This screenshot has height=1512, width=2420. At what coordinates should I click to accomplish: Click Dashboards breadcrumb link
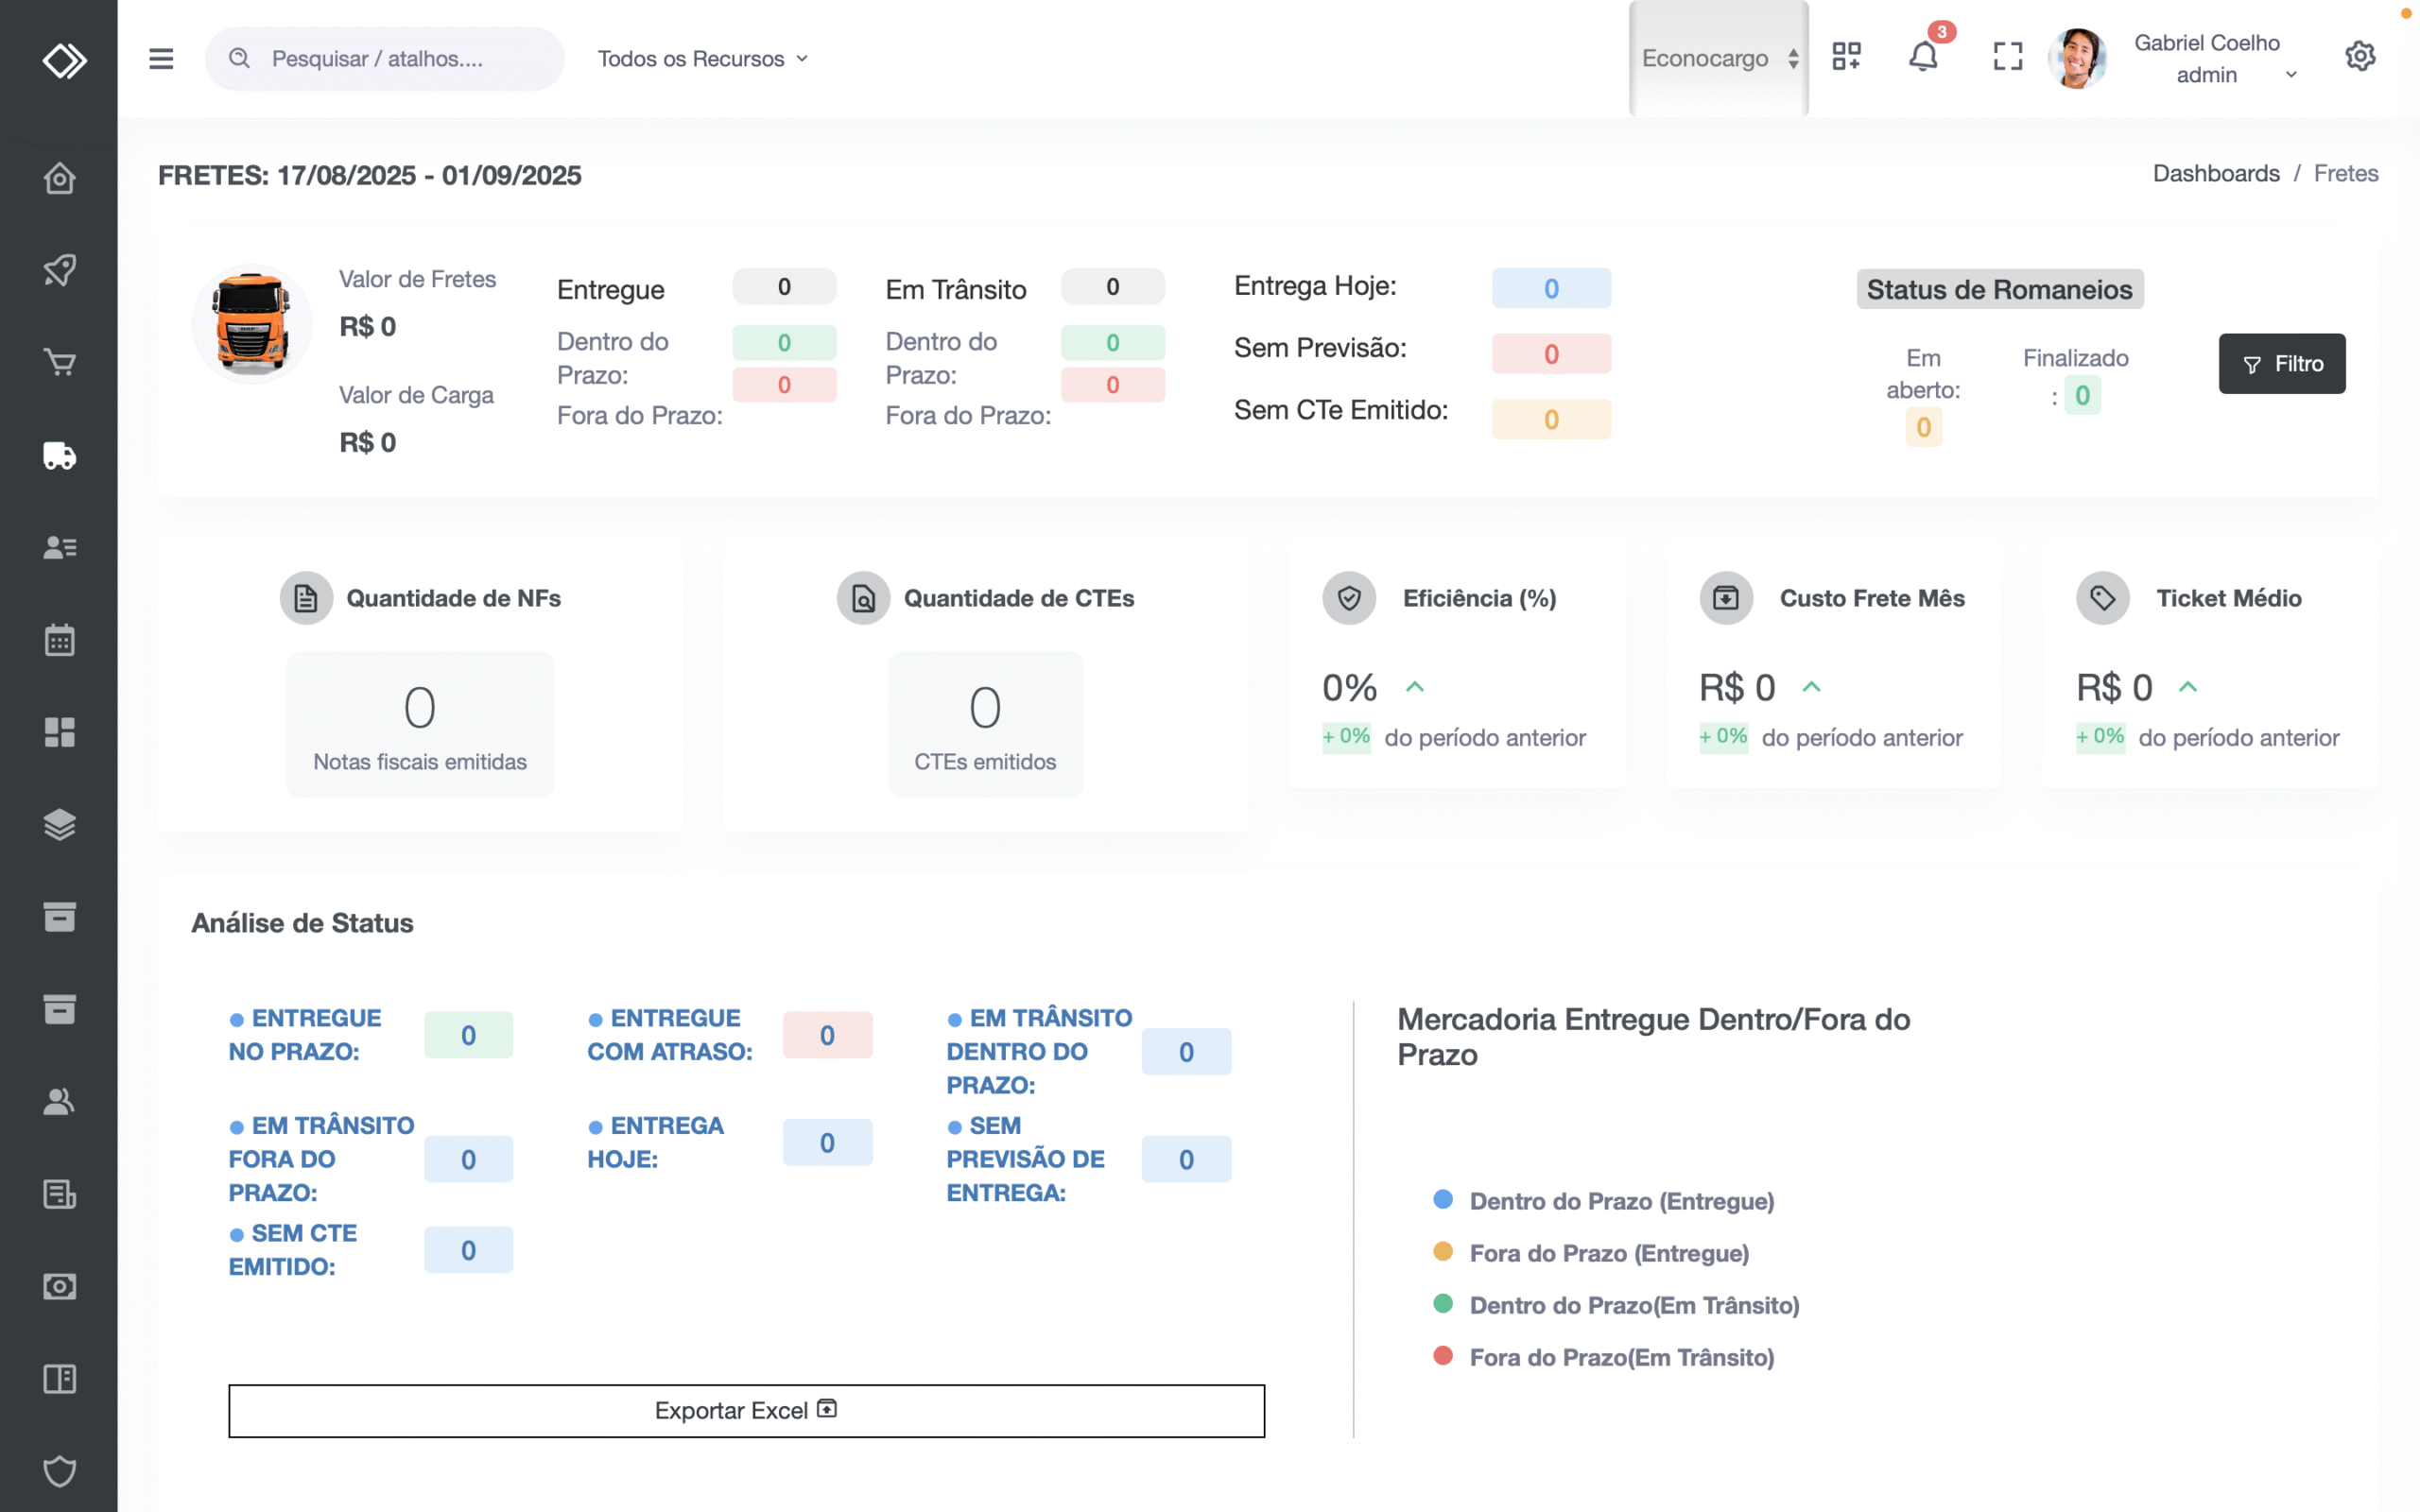point(2215,173)
